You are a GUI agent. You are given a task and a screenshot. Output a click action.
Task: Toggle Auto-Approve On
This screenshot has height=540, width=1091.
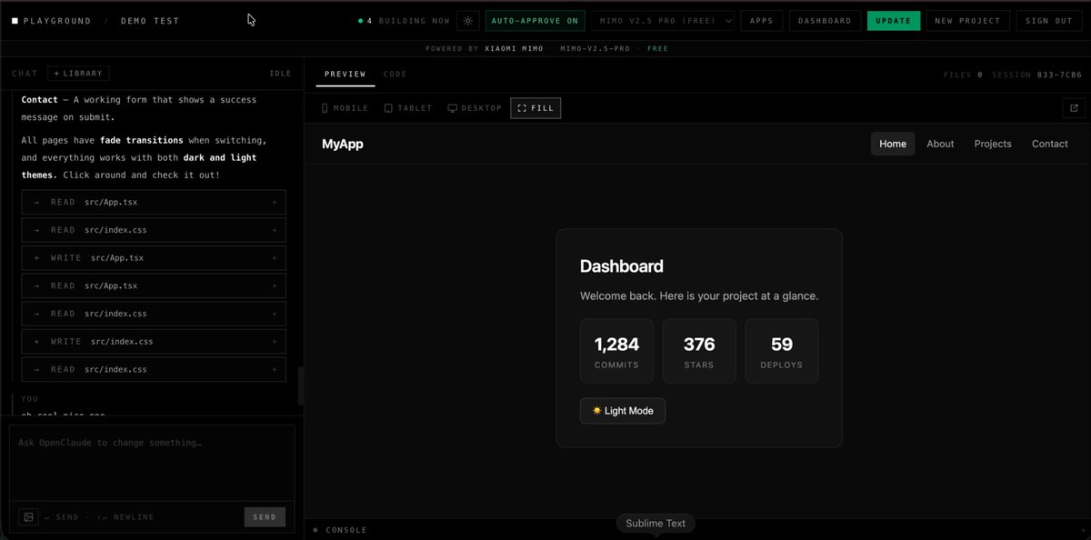pos(535,21)
